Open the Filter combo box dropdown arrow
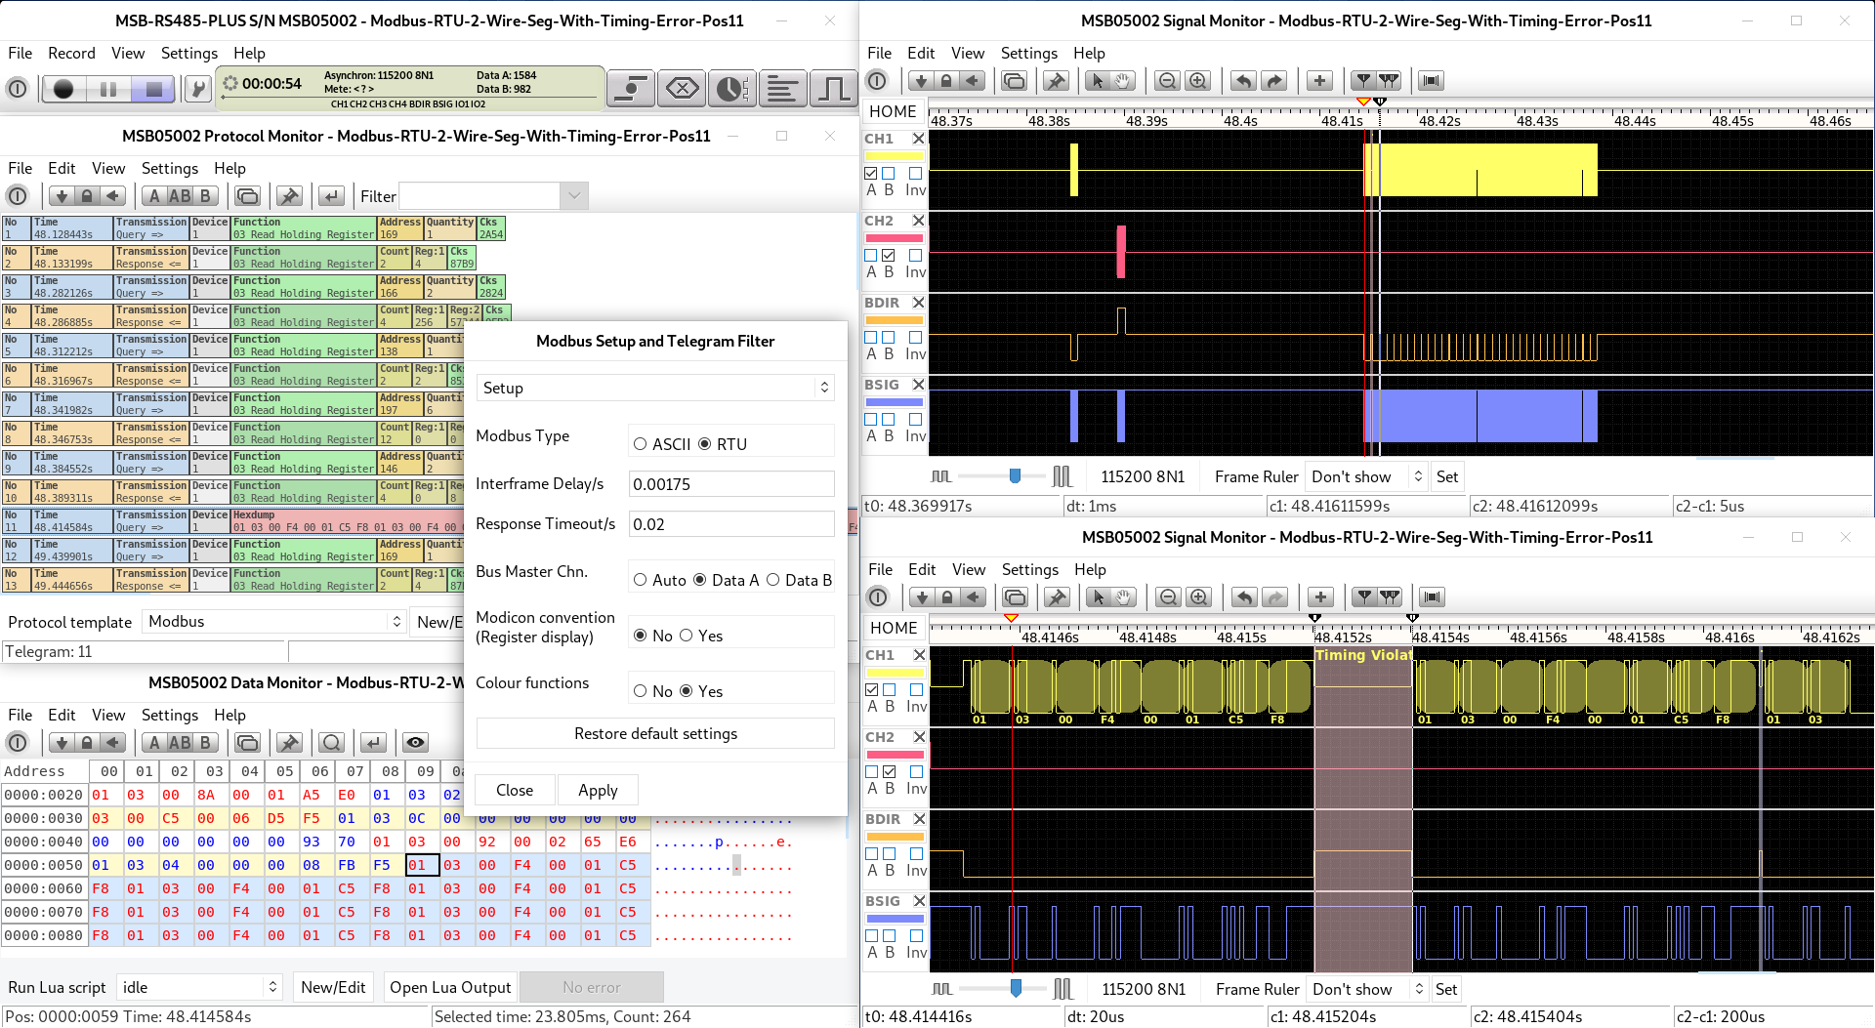 574,196
